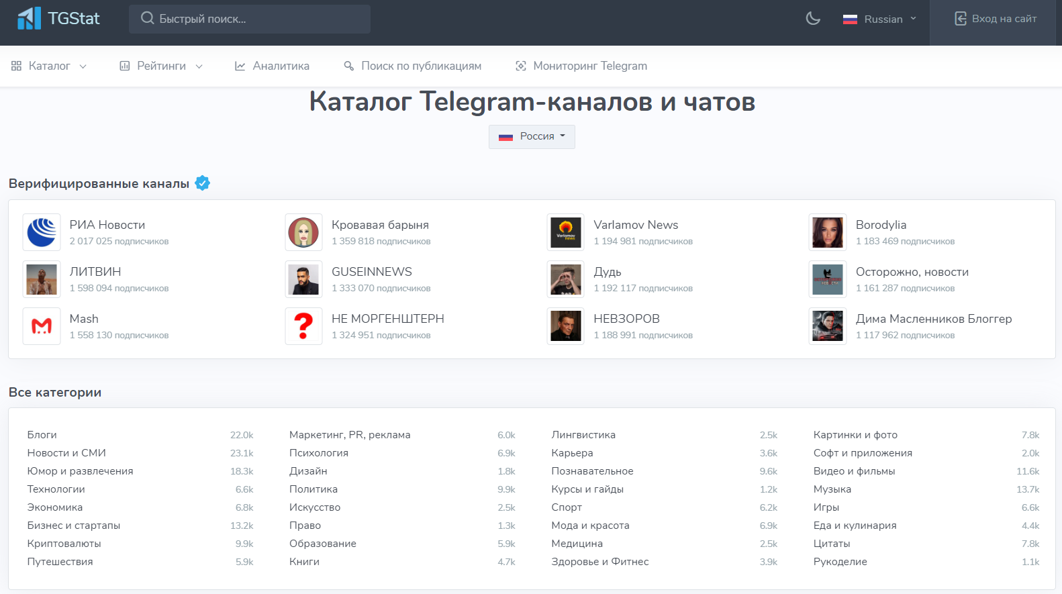The width and height of the screenshot is (1062, 594).
Task: Open the Varlamov News channel title
Action: pyautogui.click(x=636, y=225)
